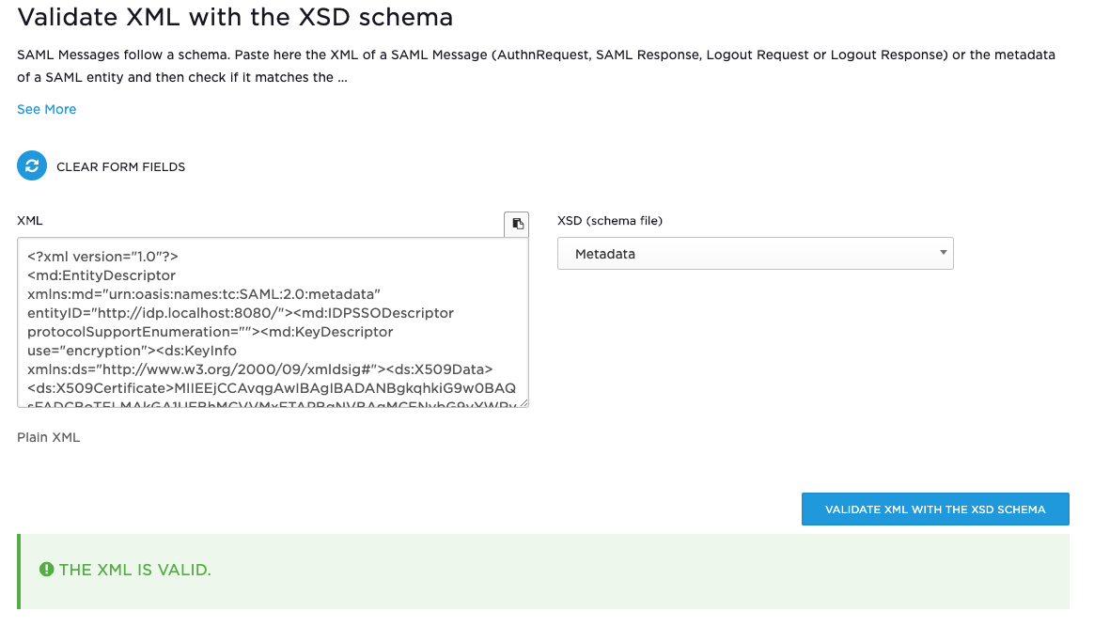Click the textarea resize grip at its corner
1094x627 pixels.
(x=524, y=401)
